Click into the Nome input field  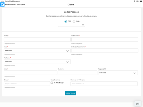[x=37, y=40]
